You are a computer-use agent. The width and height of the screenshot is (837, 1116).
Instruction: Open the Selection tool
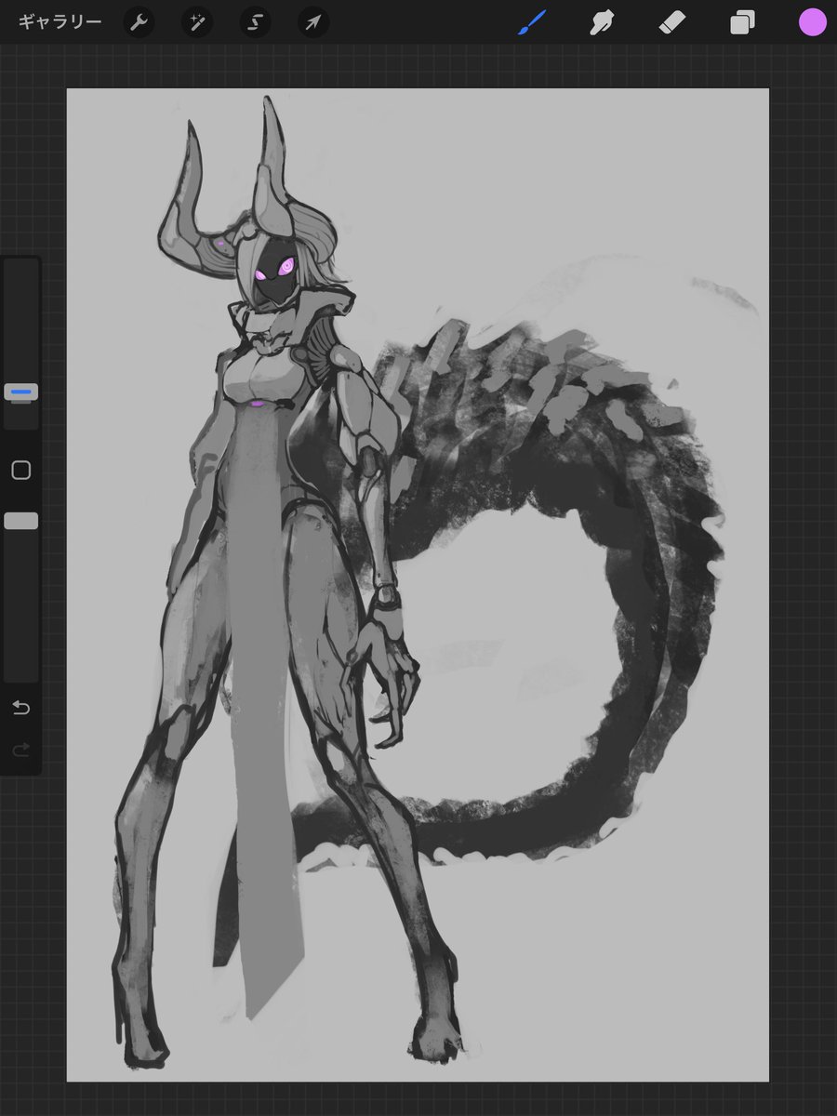click(255, 22)
